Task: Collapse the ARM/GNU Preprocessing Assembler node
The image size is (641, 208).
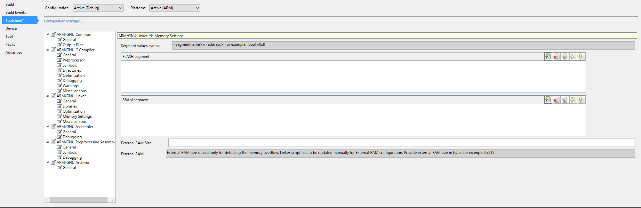Action: 48,142
